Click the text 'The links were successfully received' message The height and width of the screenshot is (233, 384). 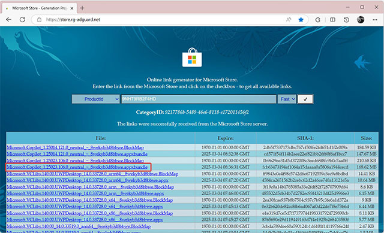pyautogui.click(x=192, y=124)
